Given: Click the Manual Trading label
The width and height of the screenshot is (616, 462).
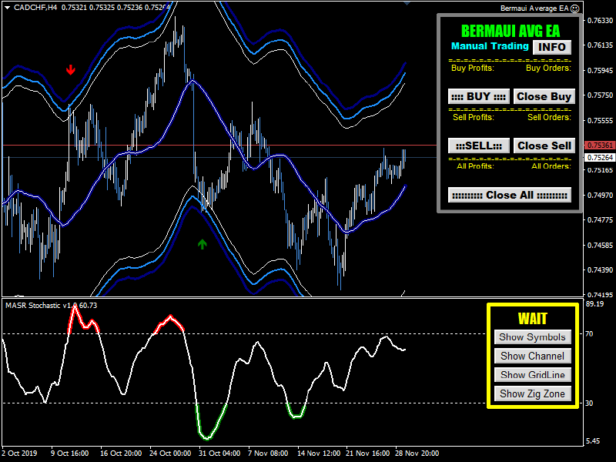Looking at the screenshot, I should (x=490, y=46).
